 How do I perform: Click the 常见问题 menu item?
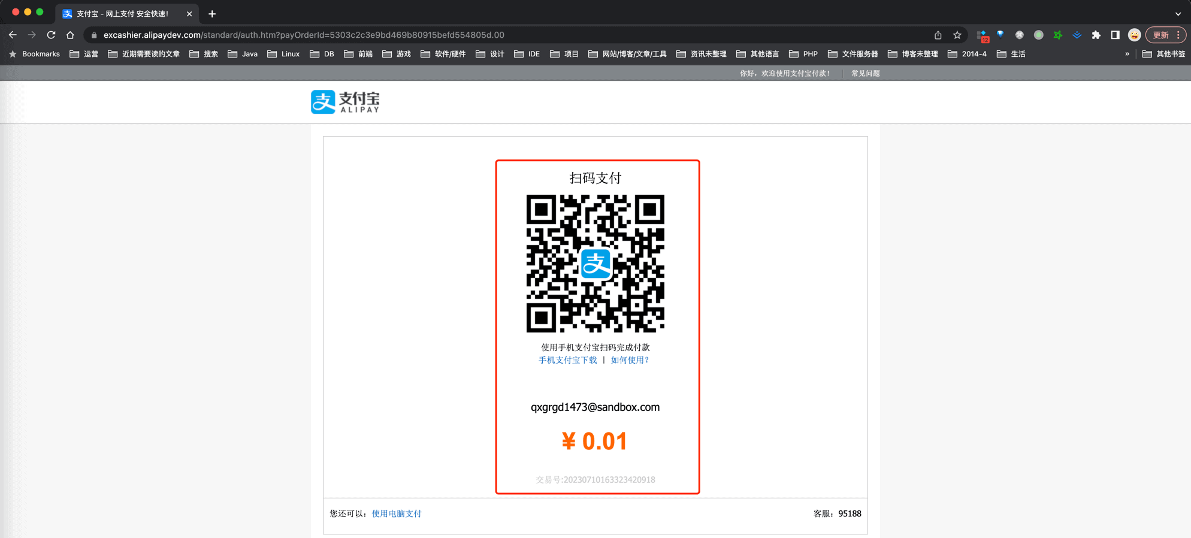pos(865,73)
